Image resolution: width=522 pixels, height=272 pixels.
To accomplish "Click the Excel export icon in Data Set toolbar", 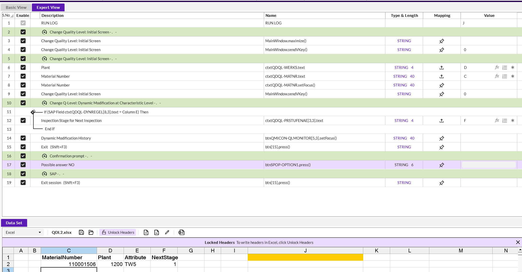I will tap(181, 232).
